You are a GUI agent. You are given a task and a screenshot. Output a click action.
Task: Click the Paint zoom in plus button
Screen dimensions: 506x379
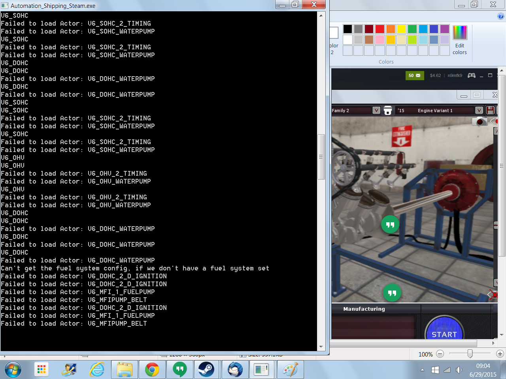(x=500, y=354)
